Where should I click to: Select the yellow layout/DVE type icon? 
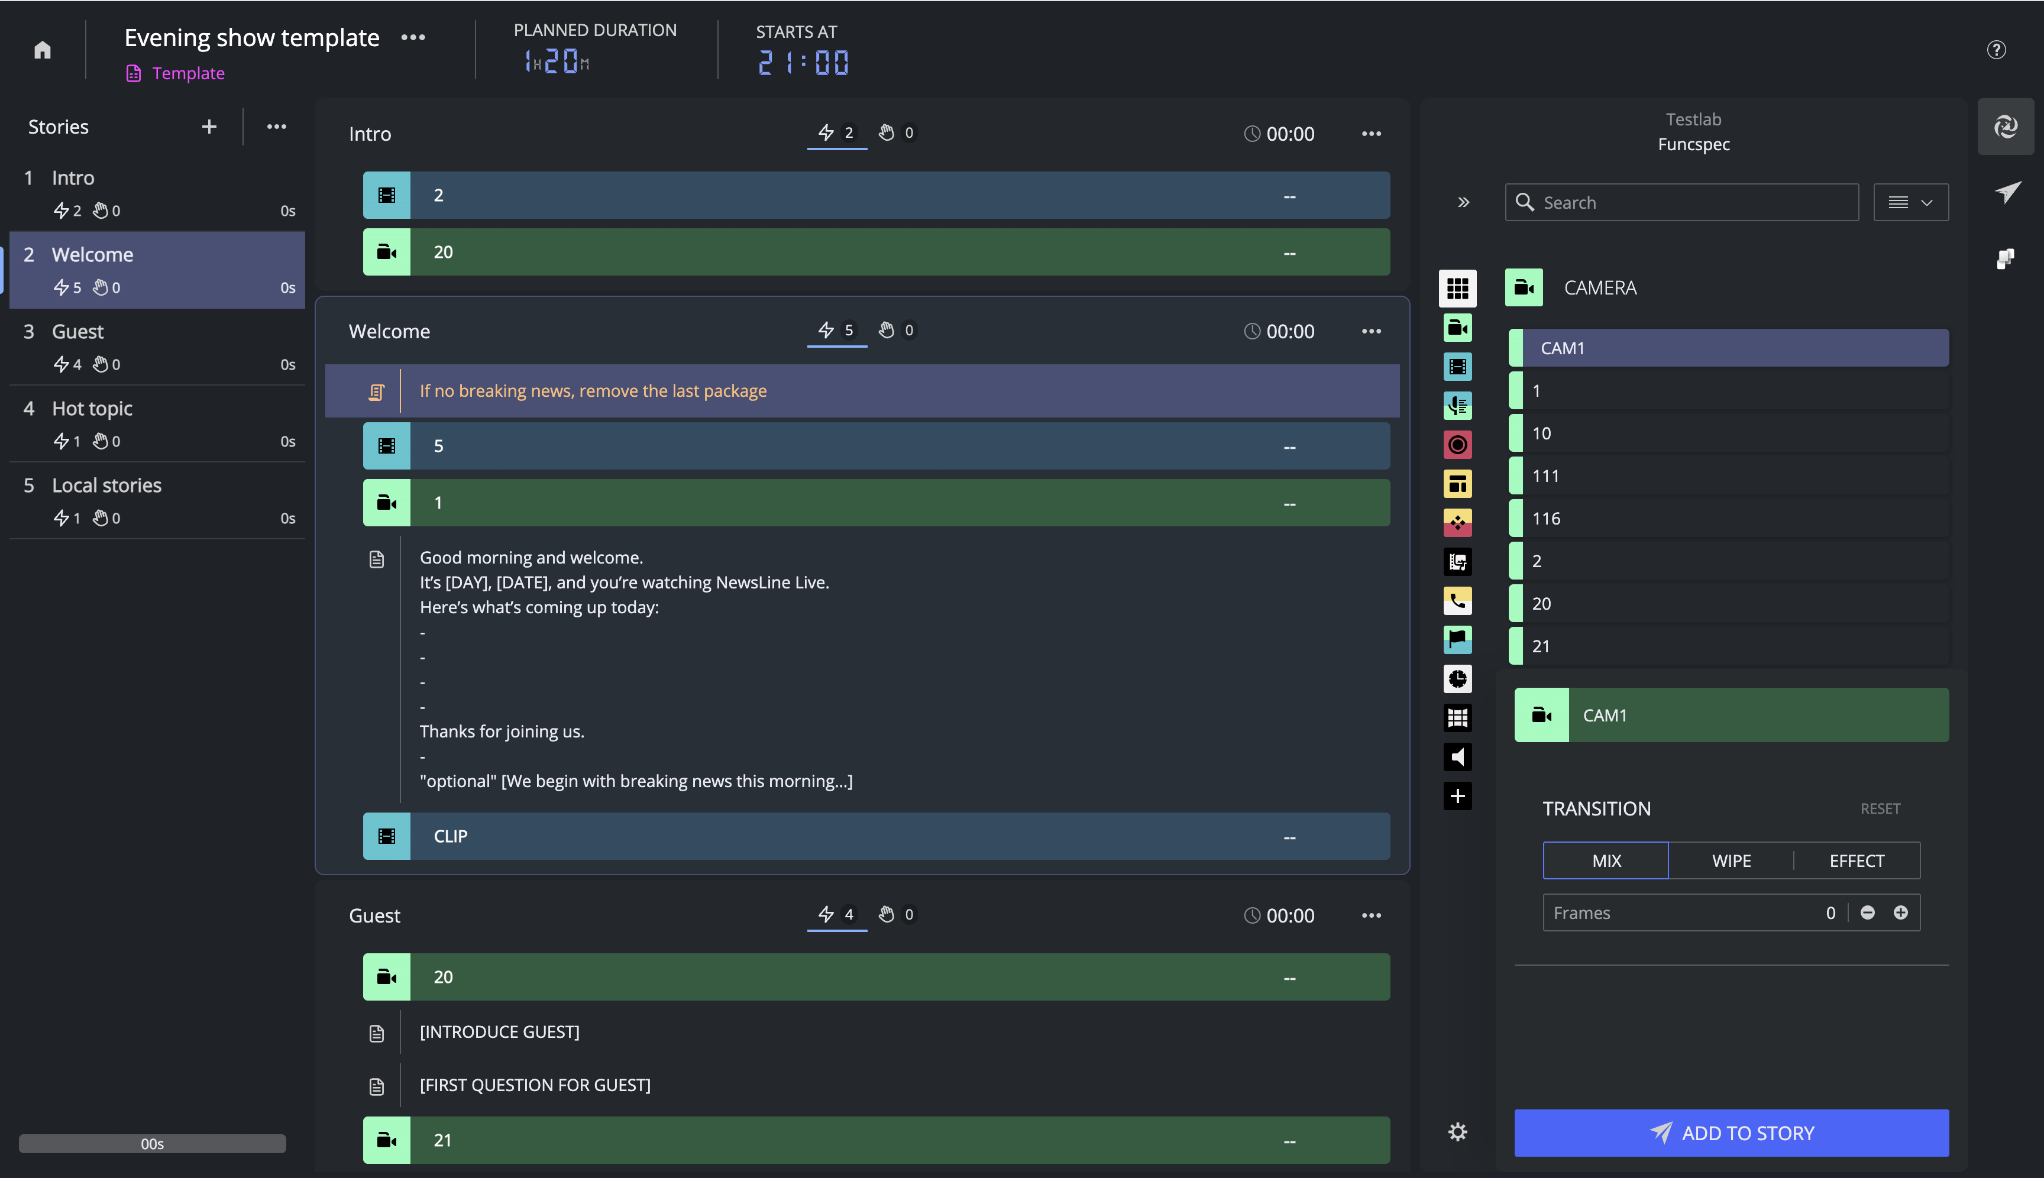(x=1457, y=484)
